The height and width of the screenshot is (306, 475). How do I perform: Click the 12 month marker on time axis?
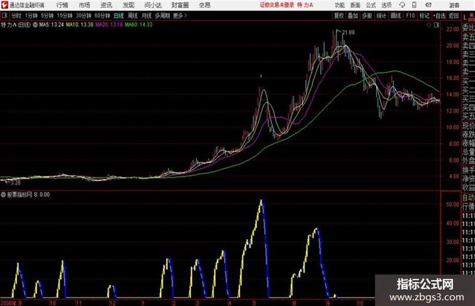[x=113, y=303]
